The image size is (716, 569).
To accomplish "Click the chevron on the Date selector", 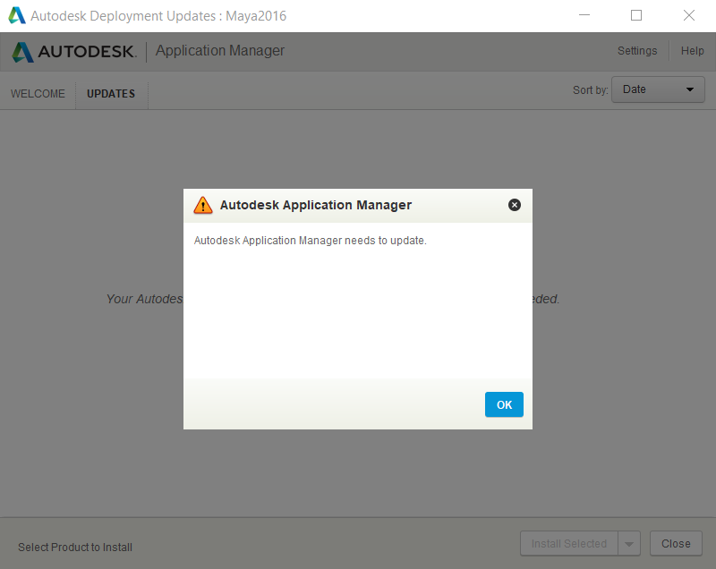I will point(690,89).
